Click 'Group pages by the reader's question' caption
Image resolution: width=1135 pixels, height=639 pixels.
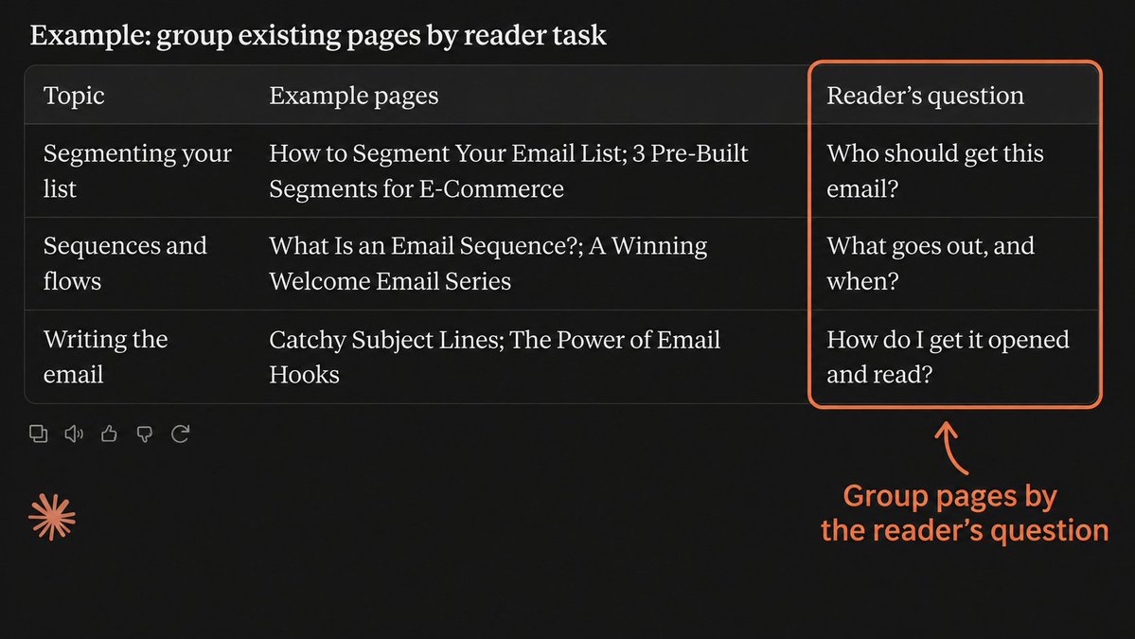click(965, 513)
